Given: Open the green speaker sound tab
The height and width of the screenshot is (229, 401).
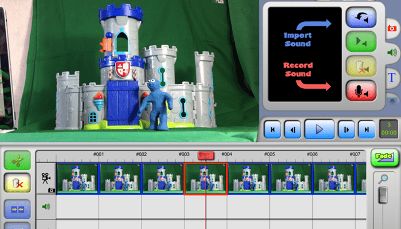Looking at the screenshot, I should pyautogui.click(x=392, y=53).
